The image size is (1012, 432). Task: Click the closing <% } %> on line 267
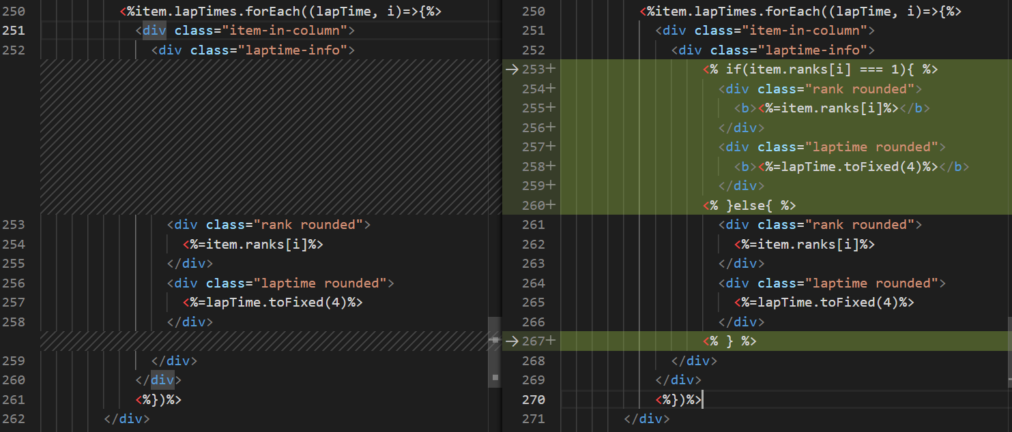[x=730, y=341]
